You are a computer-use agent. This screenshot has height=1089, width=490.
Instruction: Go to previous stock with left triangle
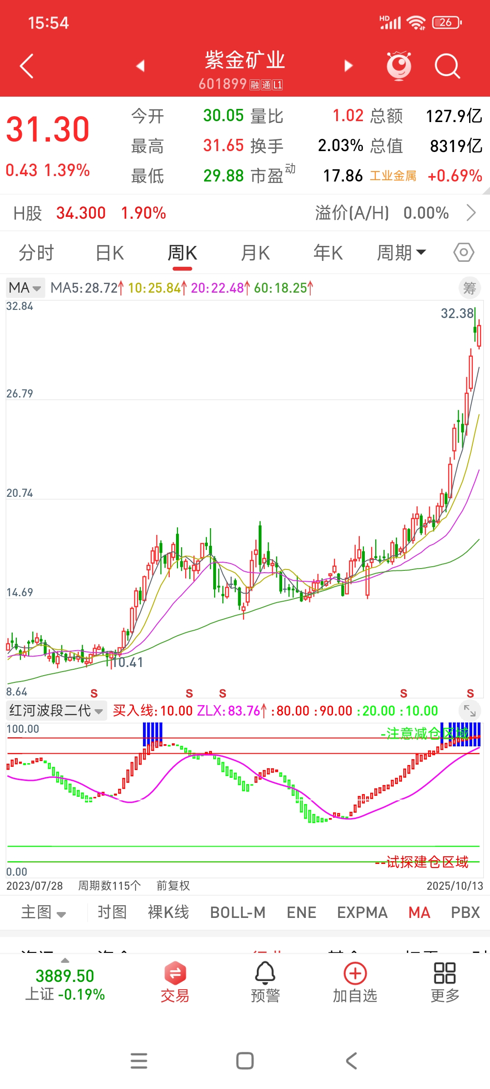pos(141,66)
